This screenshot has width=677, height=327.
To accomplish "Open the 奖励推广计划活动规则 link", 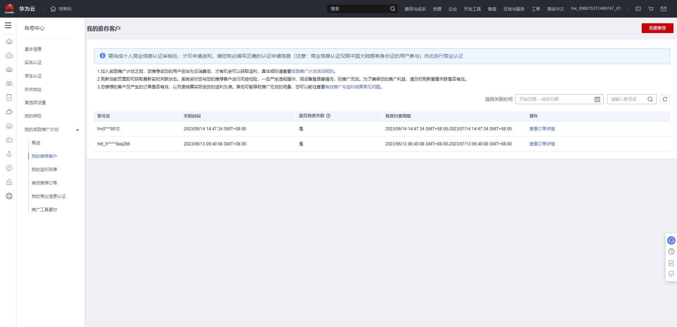I will coord(312,71).
